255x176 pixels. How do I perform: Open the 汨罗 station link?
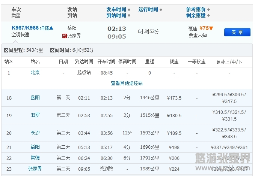[x=35, y=115]
